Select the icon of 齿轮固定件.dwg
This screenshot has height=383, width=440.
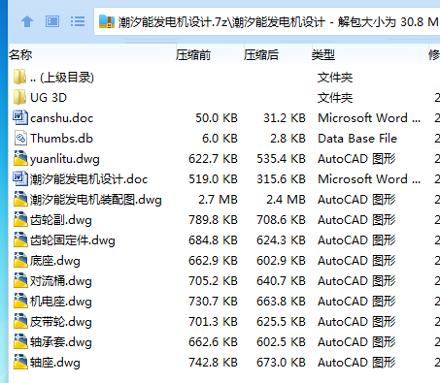point(20,239)
